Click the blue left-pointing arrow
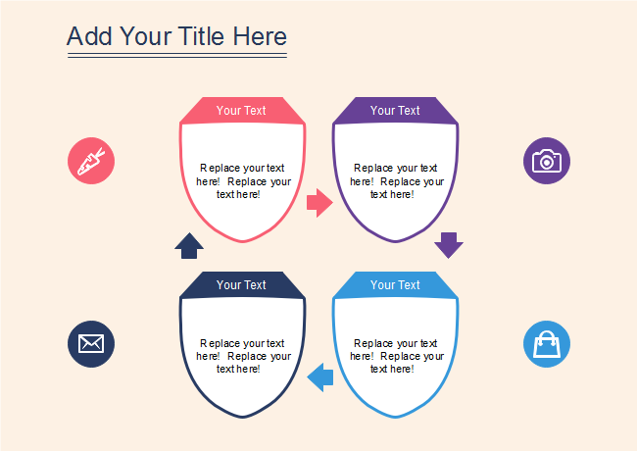 click(319, 376)
